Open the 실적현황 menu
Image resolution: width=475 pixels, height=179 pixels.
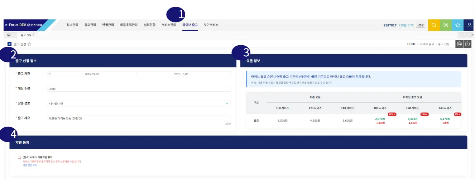click(149, 25)
